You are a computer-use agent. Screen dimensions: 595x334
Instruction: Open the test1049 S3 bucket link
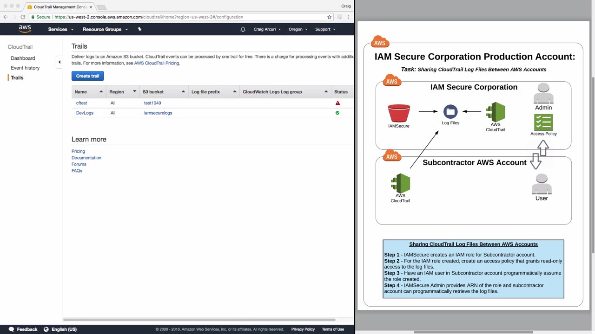(x=152, y=103)
